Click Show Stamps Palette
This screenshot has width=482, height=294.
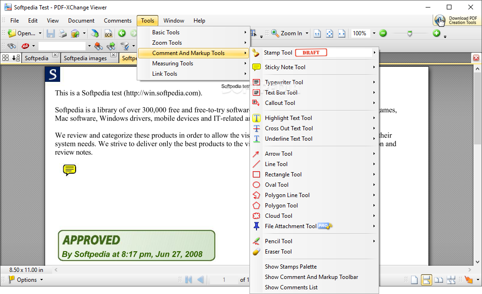tap(290, 267)
